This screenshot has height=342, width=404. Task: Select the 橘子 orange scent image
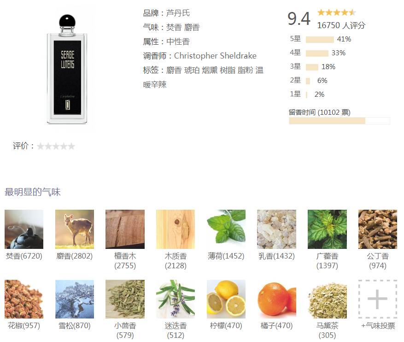point(276,299)
